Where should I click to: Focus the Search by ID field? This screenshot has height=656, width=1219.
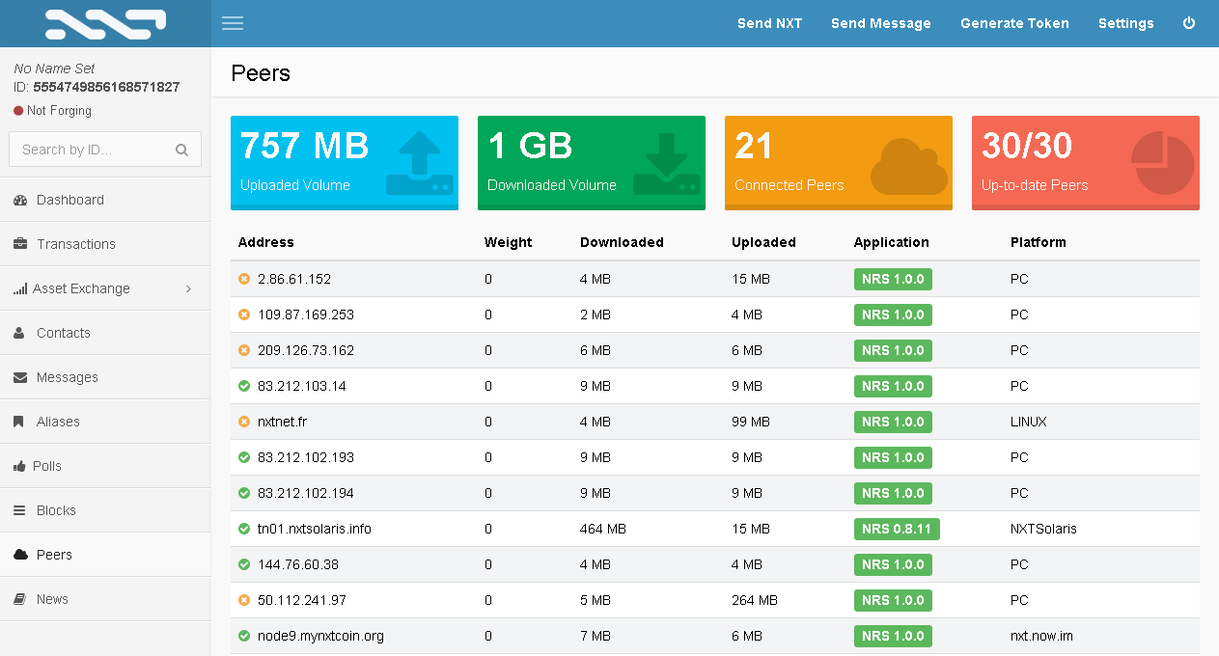click(x=94, y=150)
